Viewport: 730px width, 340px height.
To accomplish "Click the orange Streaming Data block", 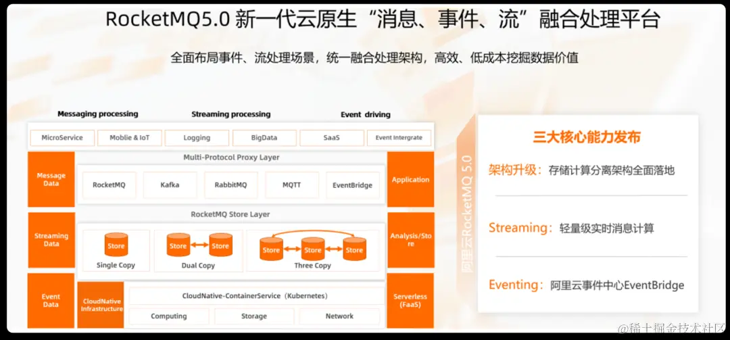I will click(x=51, y=240).
